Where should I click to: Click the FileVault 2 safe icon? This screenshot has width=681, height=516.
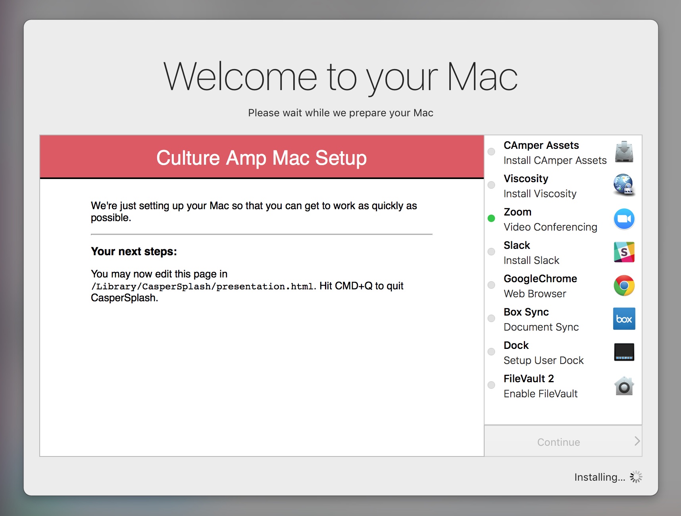(624, 386)
